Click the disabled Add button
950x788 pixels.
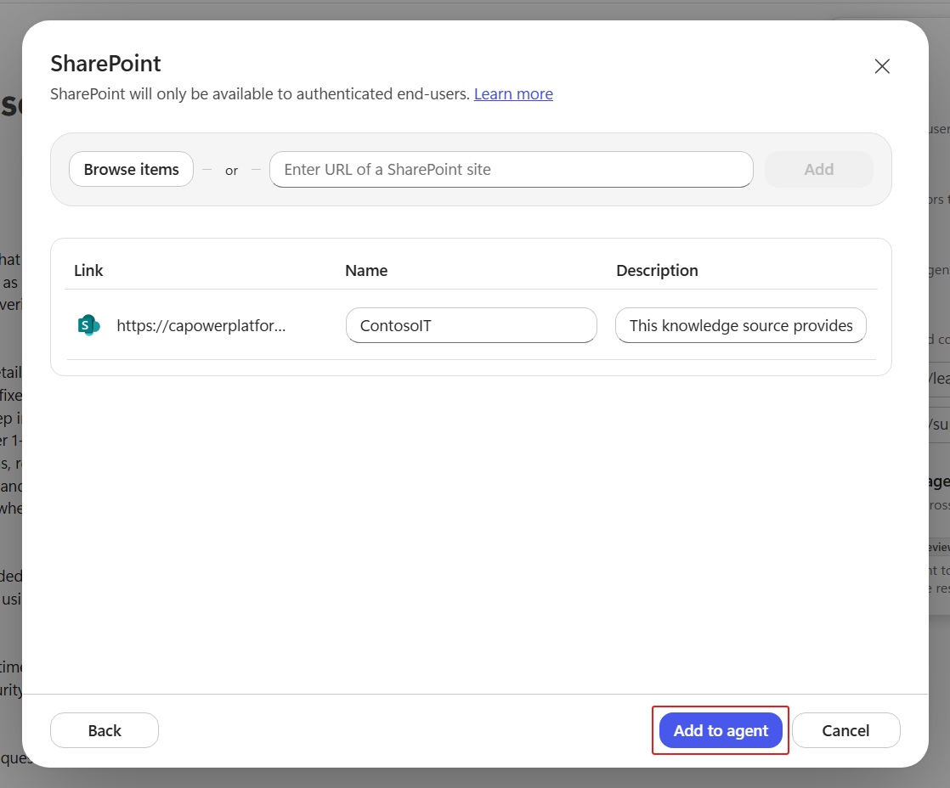point(818,170)
